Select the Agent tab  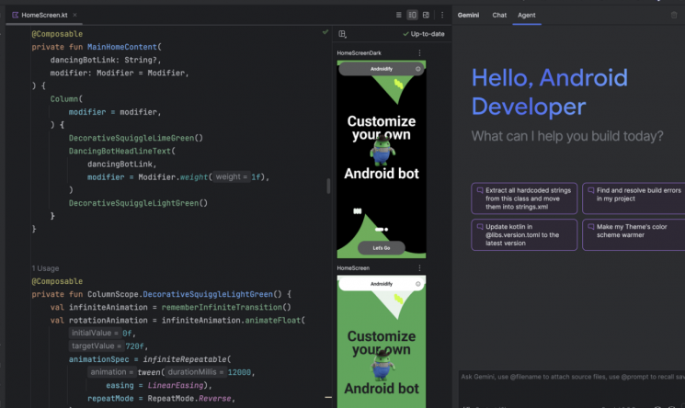click(x=527, y=15)
